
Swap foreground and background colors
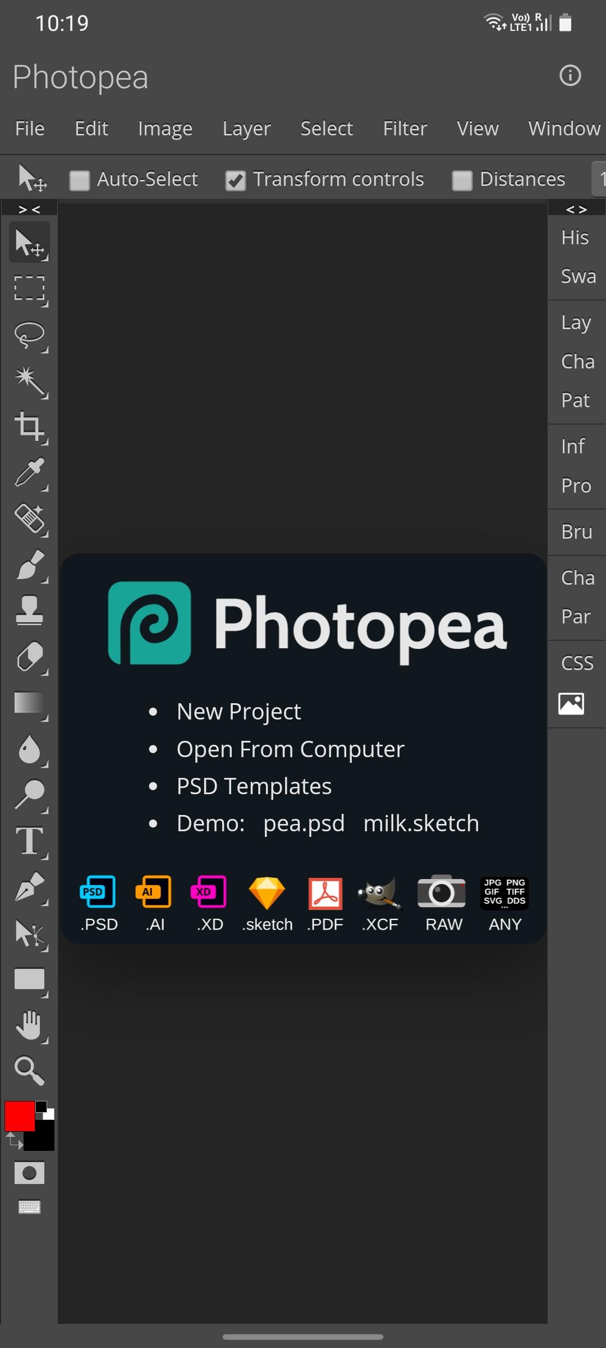click(x=13, y=1140)
